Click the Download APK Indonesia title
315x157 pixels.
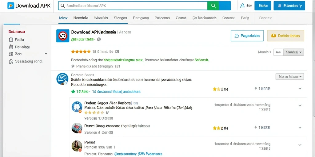[x=94, y=32]
